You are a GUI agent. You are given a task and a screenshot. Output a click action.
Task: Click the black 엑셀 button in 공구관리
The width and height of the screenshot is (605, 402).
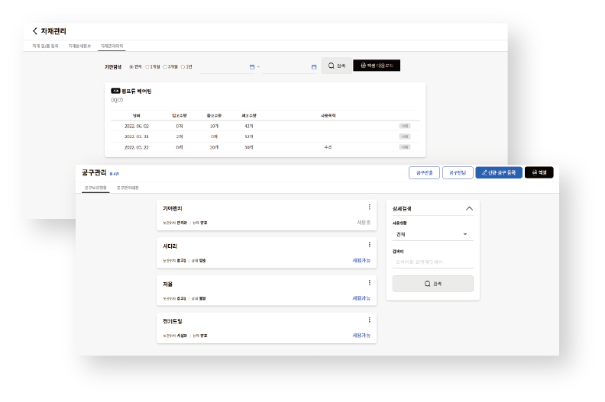point(539,172)
